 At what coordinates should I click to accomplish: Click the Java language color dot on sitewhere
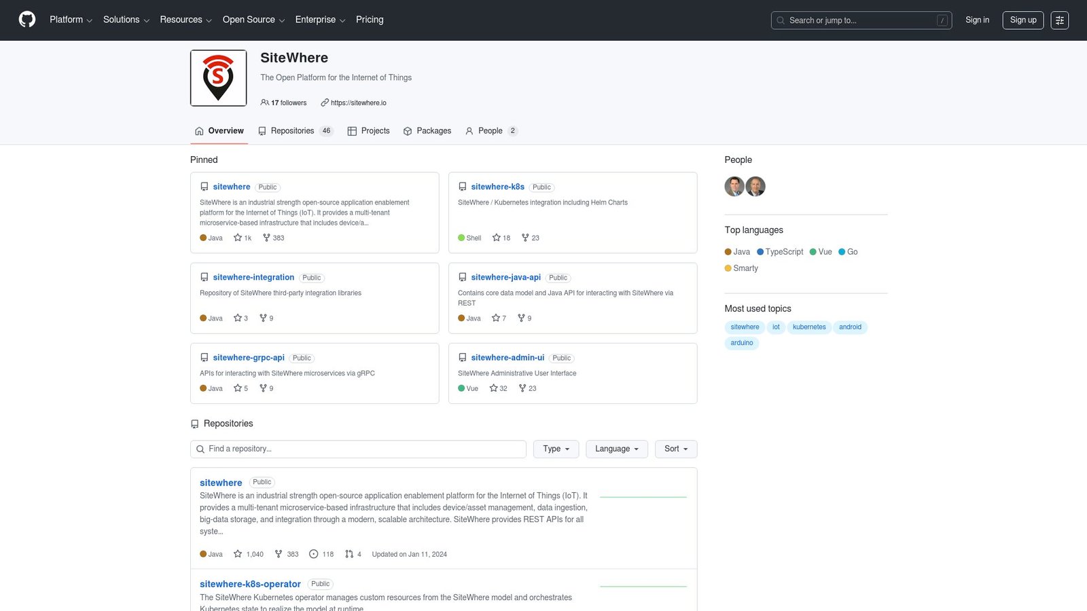pos(202,554)
